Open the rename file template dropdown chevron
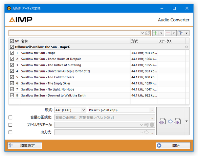 pos(142,125)
